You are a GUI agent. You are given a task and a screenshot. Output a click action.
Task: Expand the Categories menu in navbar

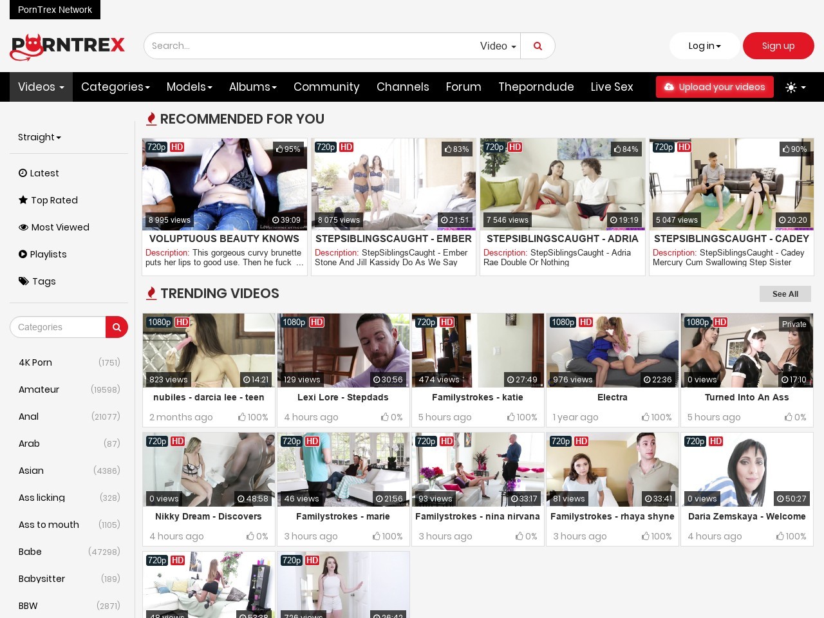[115, 87]
